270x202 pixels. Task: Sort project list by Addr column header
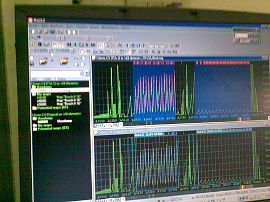48,79
